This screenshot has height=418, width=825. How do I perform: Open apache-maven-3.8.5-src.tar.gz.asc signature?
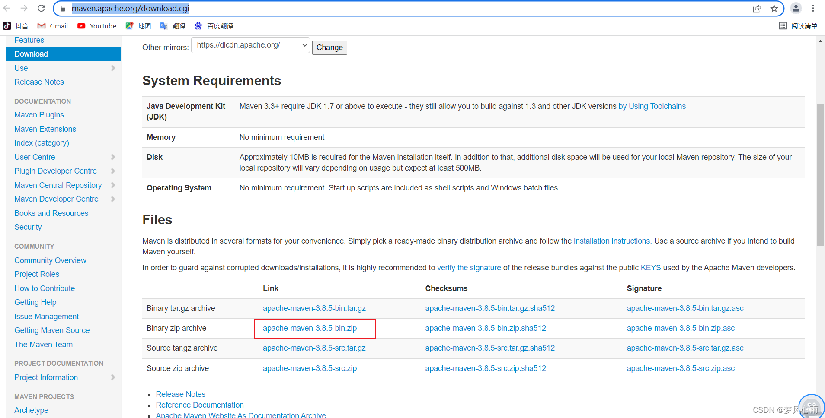pyautogui.click(x=685, y=348)
